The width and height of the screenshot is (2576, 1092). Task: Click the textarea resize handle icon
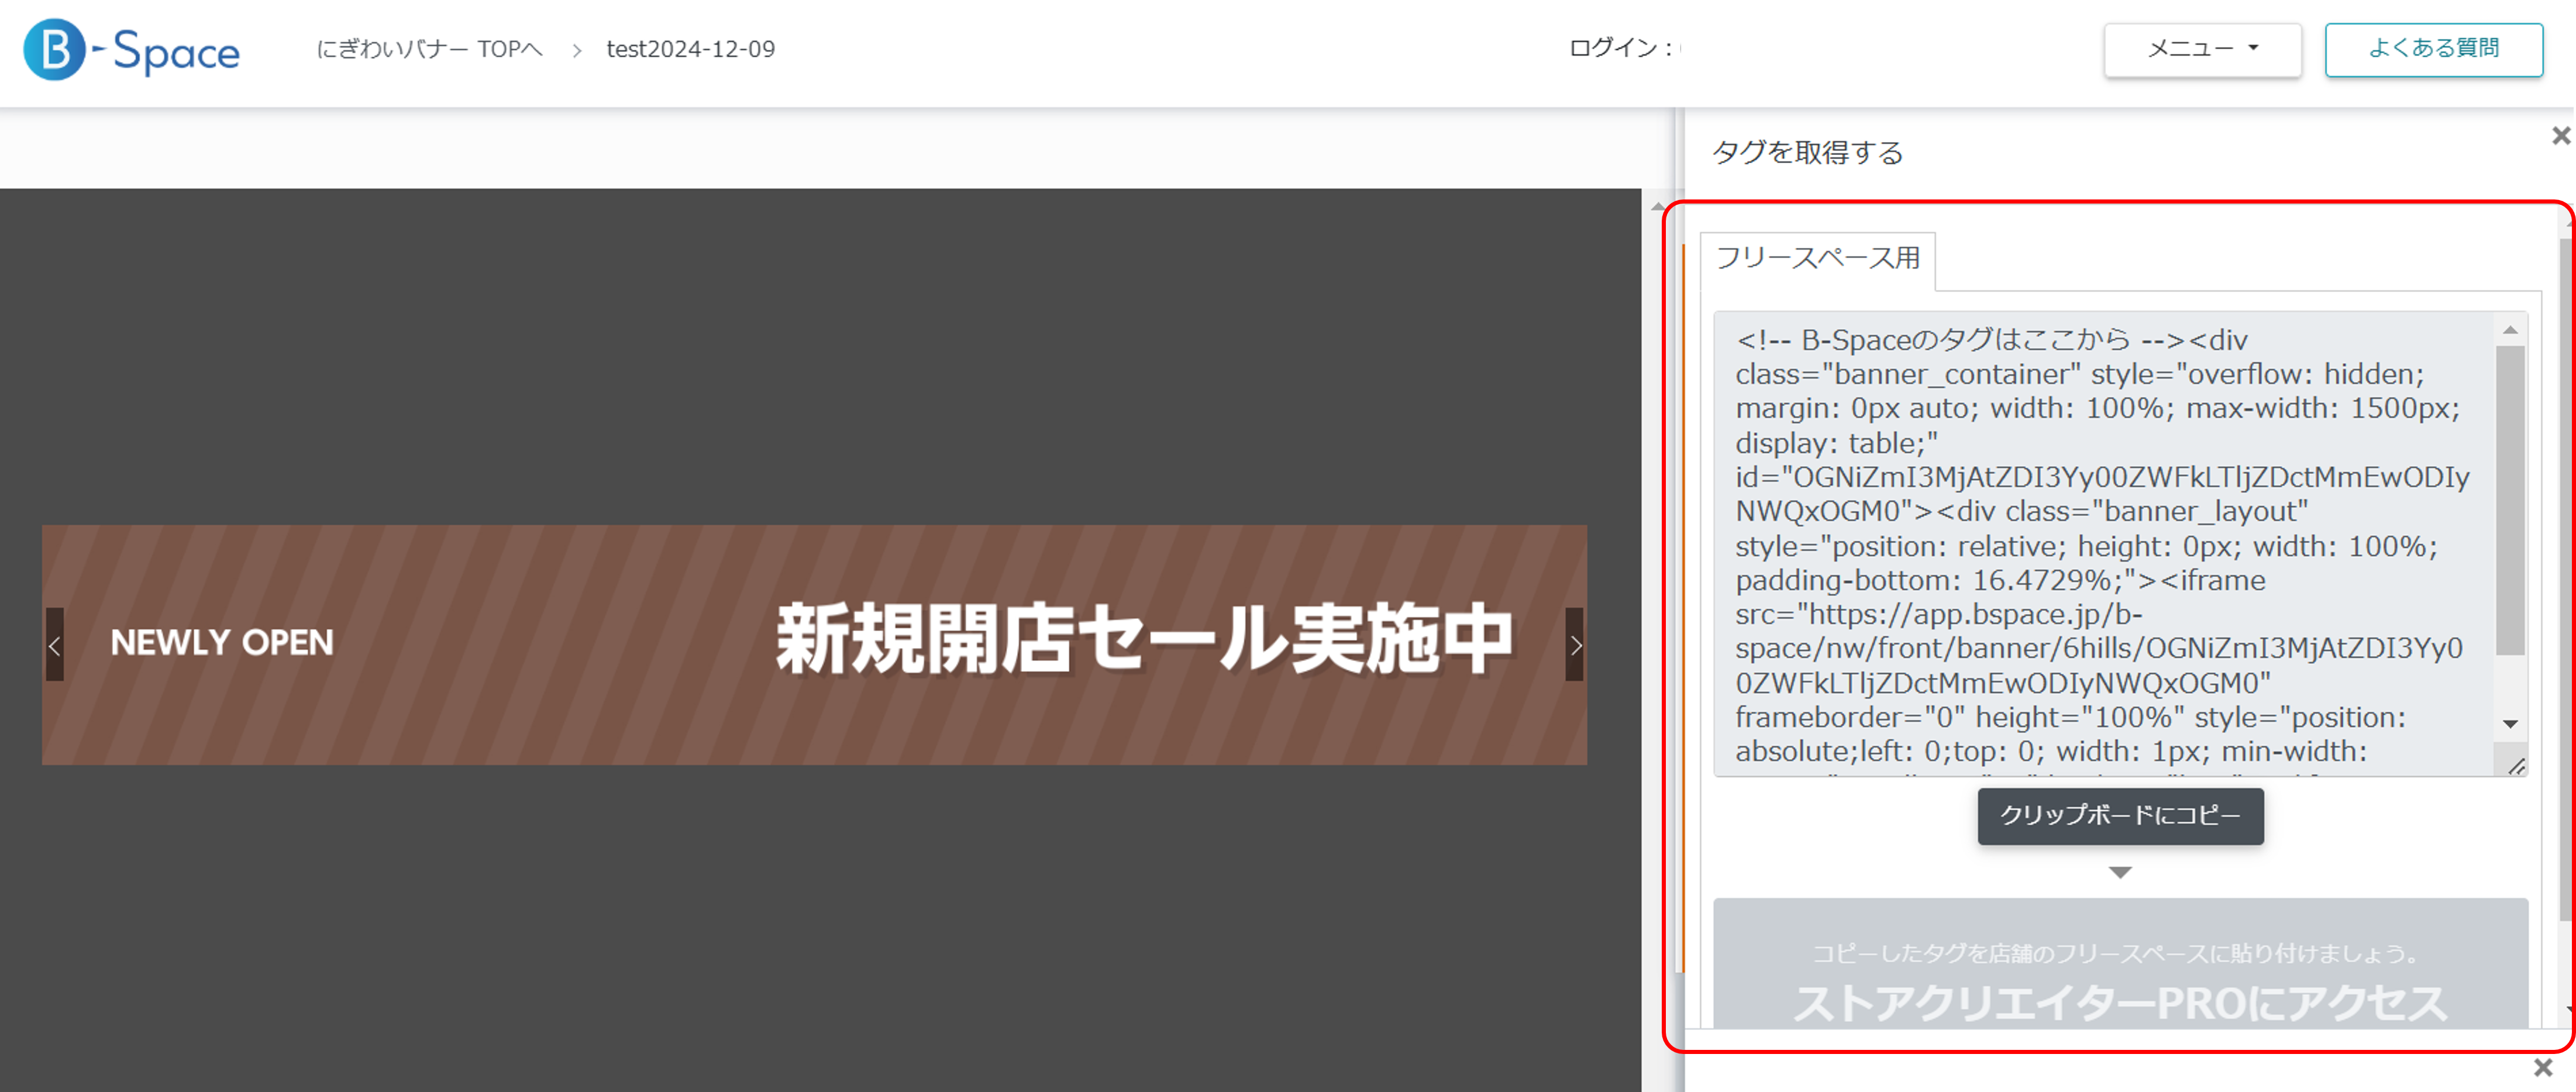click(x=2516, y=766)
